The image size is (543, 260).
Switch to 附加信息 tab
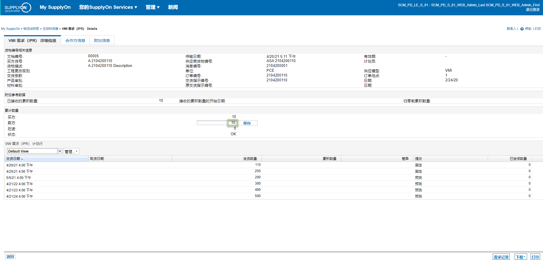click(102, 41)
